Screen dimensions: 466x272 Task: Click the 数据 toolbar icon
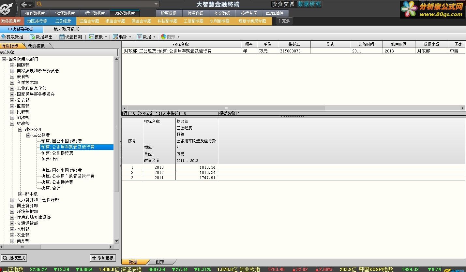[140, 37]
